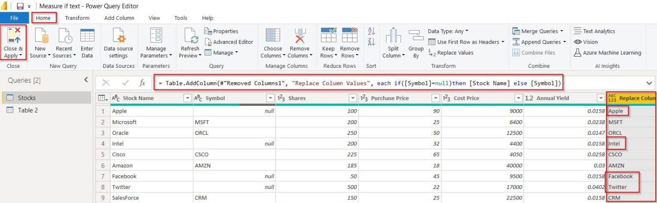
Task: Sort descending Z to A
Action: click(x=371, y=42)
